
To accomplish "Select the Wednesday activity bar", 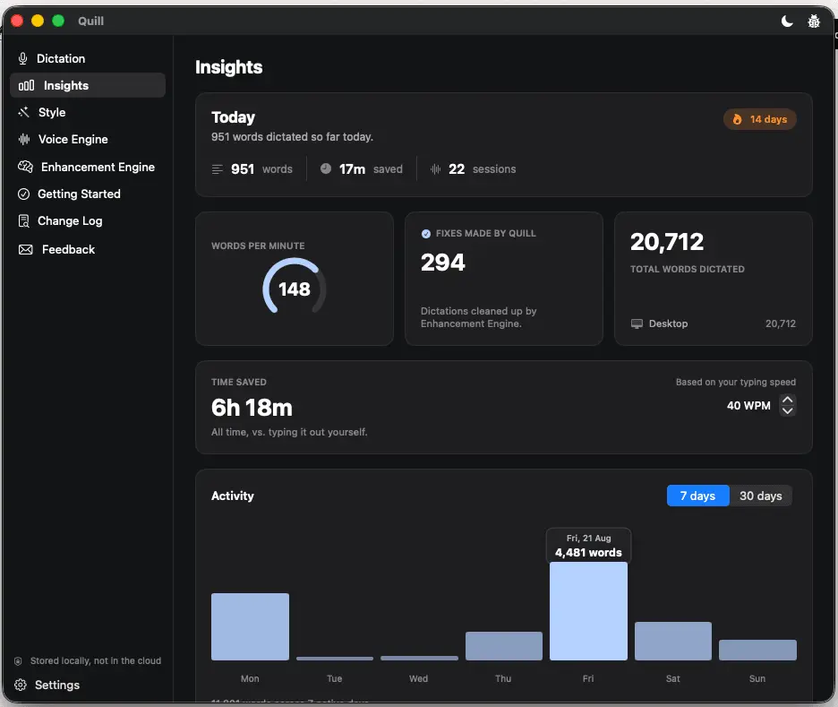I will (419, 658).
